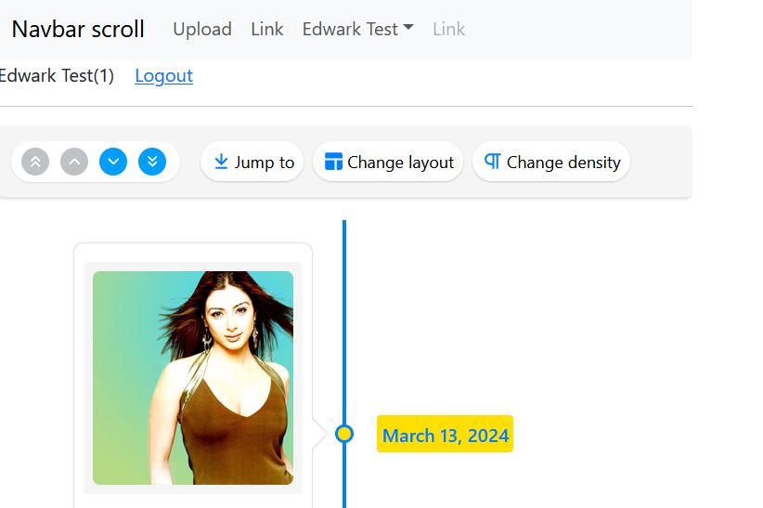Open the woman photo thumbnail in timeline
Screen dimensions: 763x508
[x=193, y=378]
